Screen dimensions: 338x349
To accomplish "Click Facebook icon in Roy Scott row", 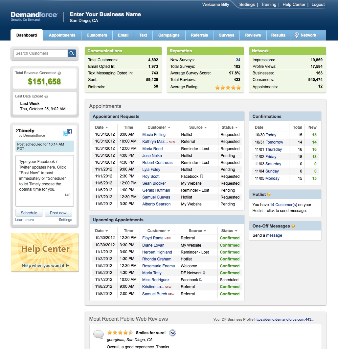I will tap(201, 176).
